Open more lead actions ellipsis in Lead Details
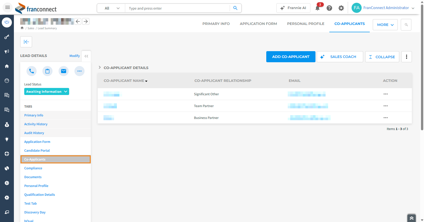The width and height of the screenshot is (424, 222). 79,71
